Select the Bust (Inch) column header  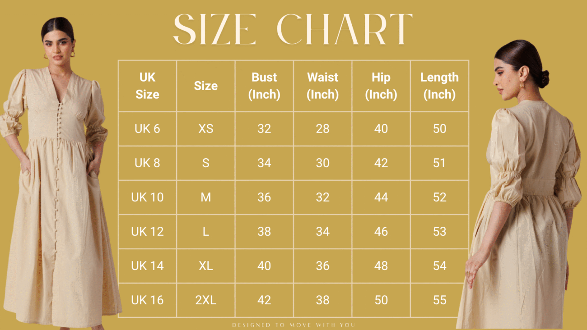(x=264, y=86)
